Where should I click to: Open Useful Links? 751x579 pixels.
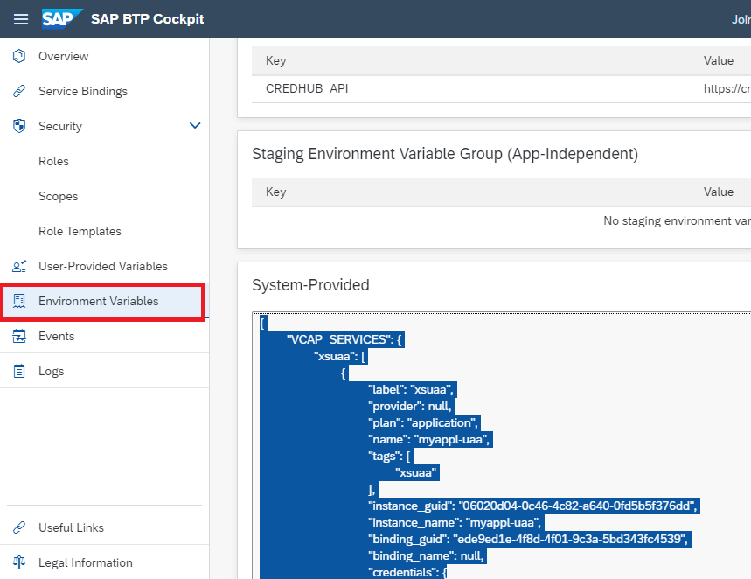tap(71, 527)
